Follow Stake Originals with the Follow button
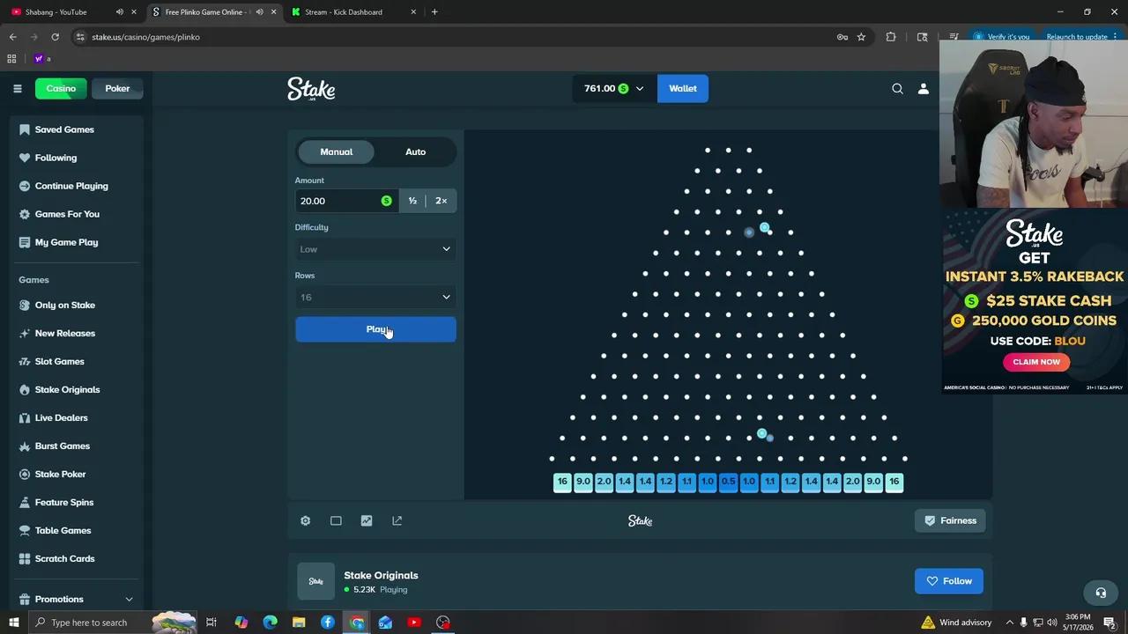This screenshot has height=634, width=1128. click(x=949, y=581)
